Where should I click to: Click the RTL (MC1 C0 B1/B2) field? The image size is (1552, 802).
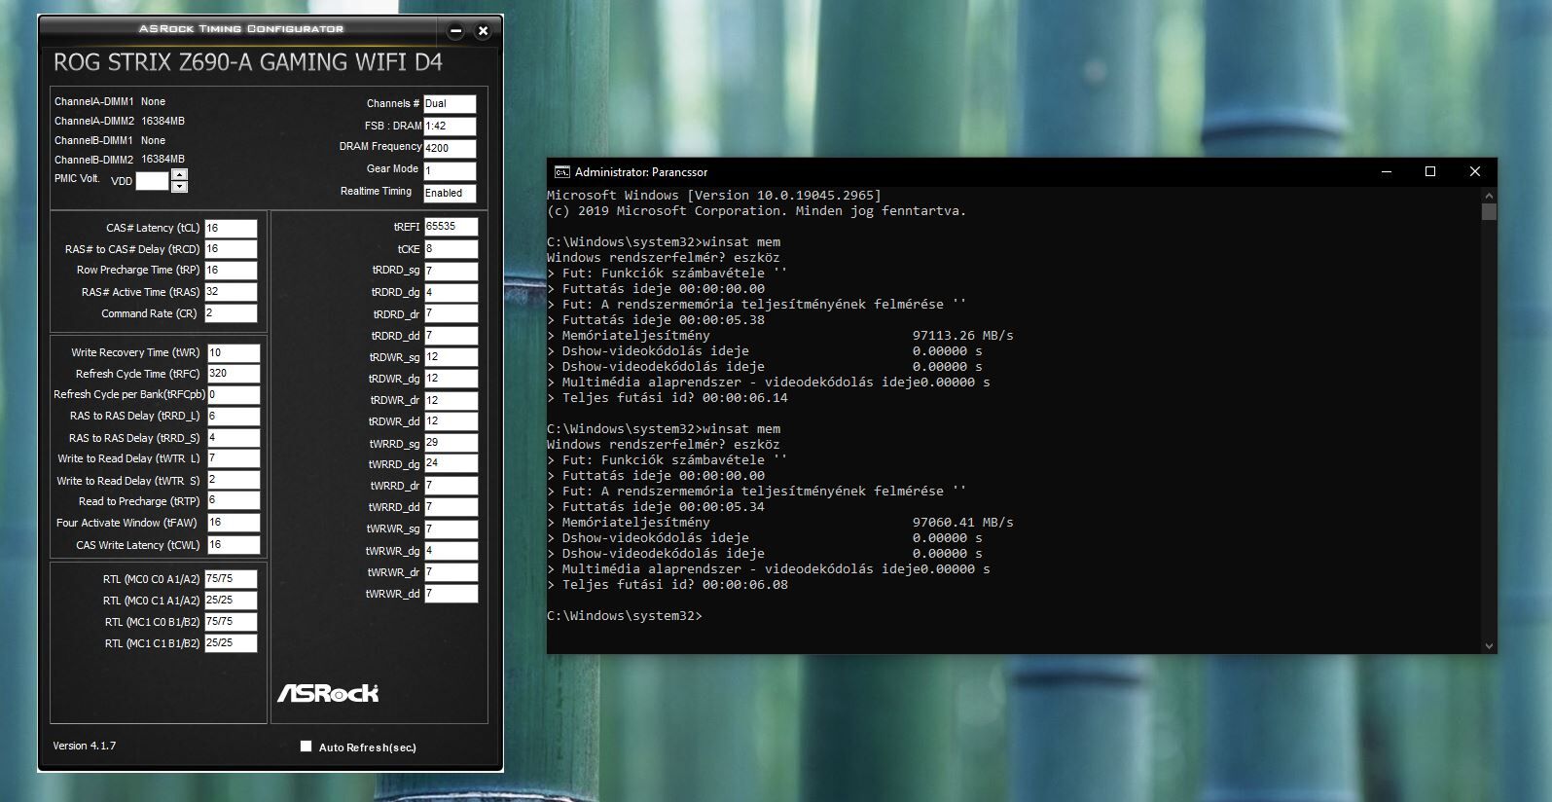click(231, 622)
